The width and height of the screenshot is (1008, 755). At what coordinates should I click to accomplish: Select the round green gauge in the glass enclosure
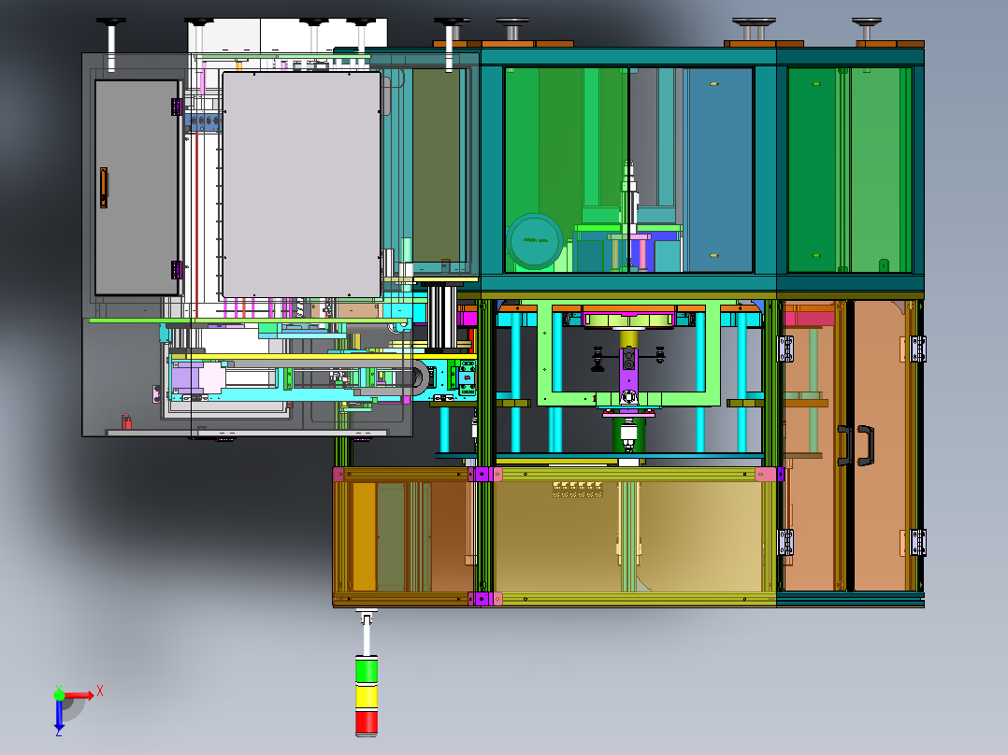[535, 242]
